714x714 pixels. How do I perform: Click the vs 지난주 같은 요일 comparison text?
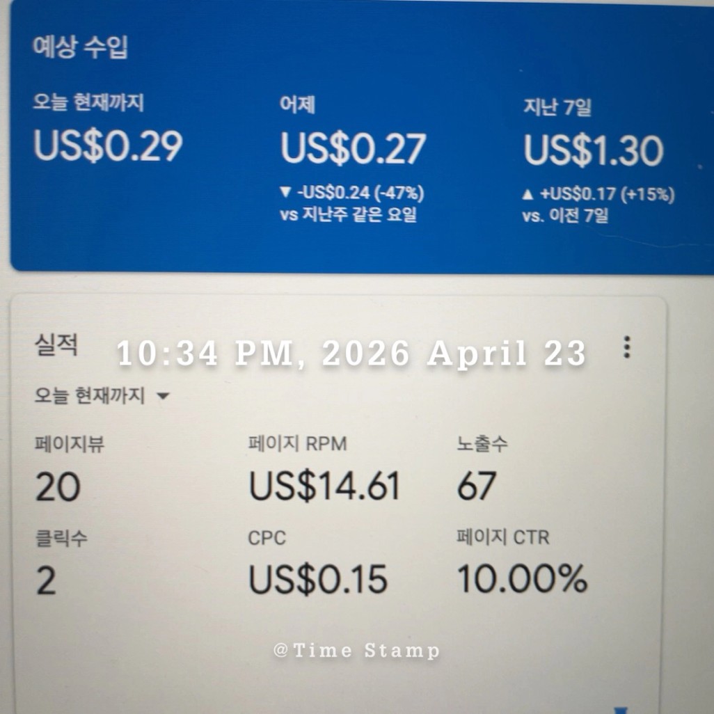[x=348, y=215]
